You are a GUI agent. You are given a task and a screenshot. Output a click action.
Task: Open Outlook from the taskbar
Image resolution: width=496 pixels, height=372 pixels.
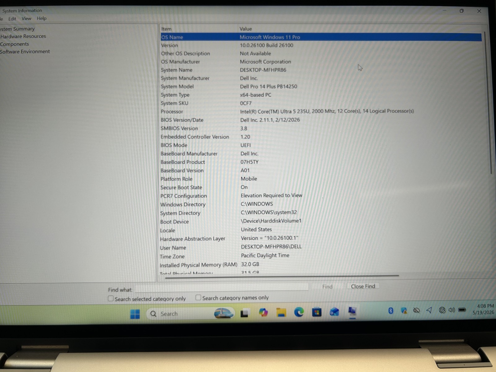(x=334, y=312)
